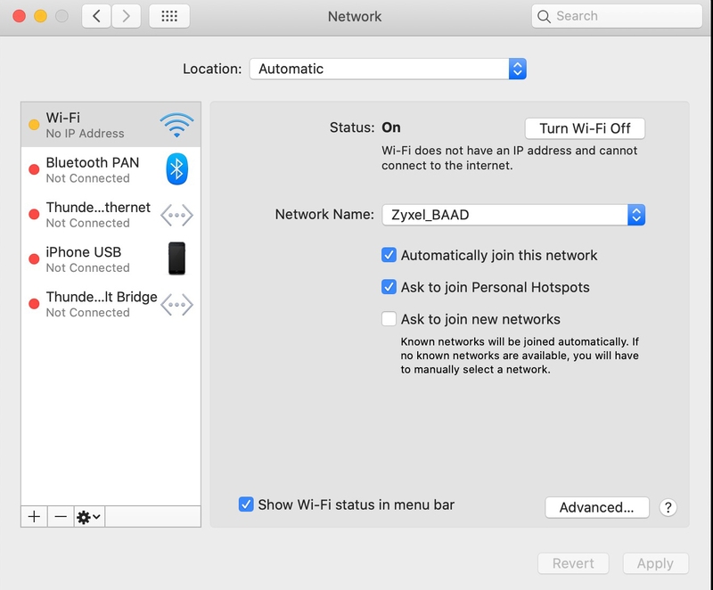Click the Bluetooth icon beside Bluetooth PAN
Image resolution: width=713 pixels, height=590 pixels.
[176, 169]
